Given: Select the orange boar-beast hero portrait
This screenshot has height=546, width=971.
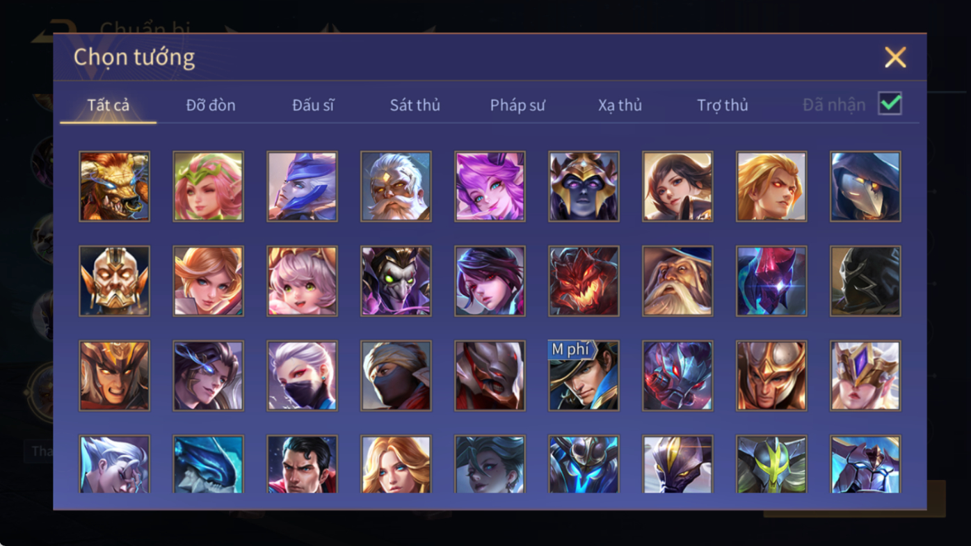Looking at the screenshot, I should coord(114,186).
